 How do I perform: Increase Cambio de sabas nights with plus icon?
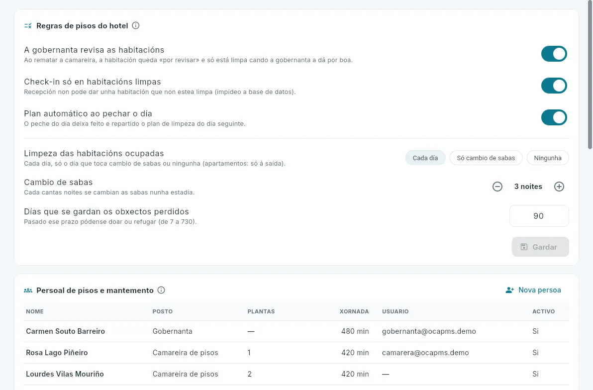(559, 187)
